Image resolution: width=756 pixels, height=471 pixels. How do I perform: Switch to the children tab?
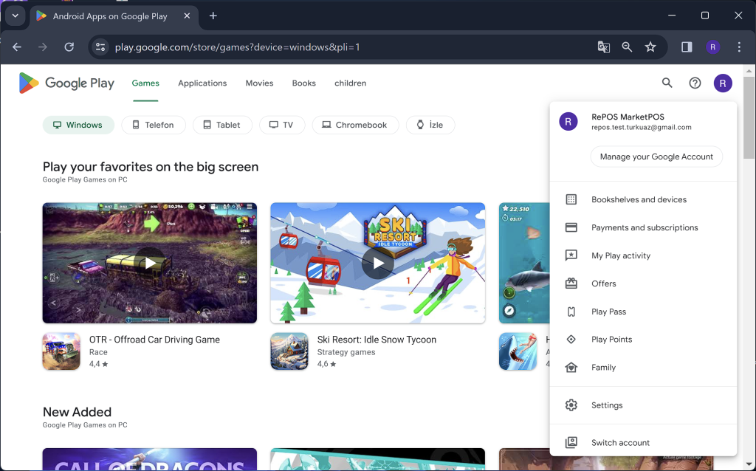351,83
